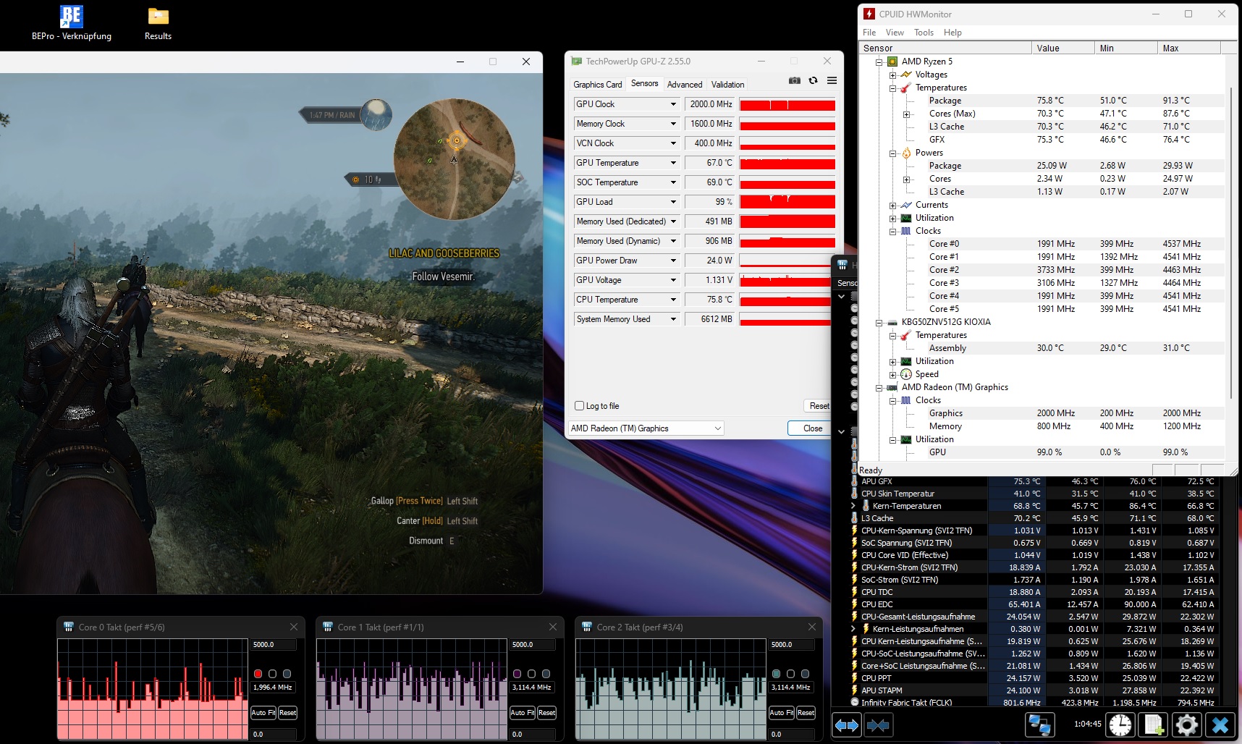Click the Value column header in HWMonitor
The height and width of the screenshot is (744, 1242).
(x=1063, y=48)
